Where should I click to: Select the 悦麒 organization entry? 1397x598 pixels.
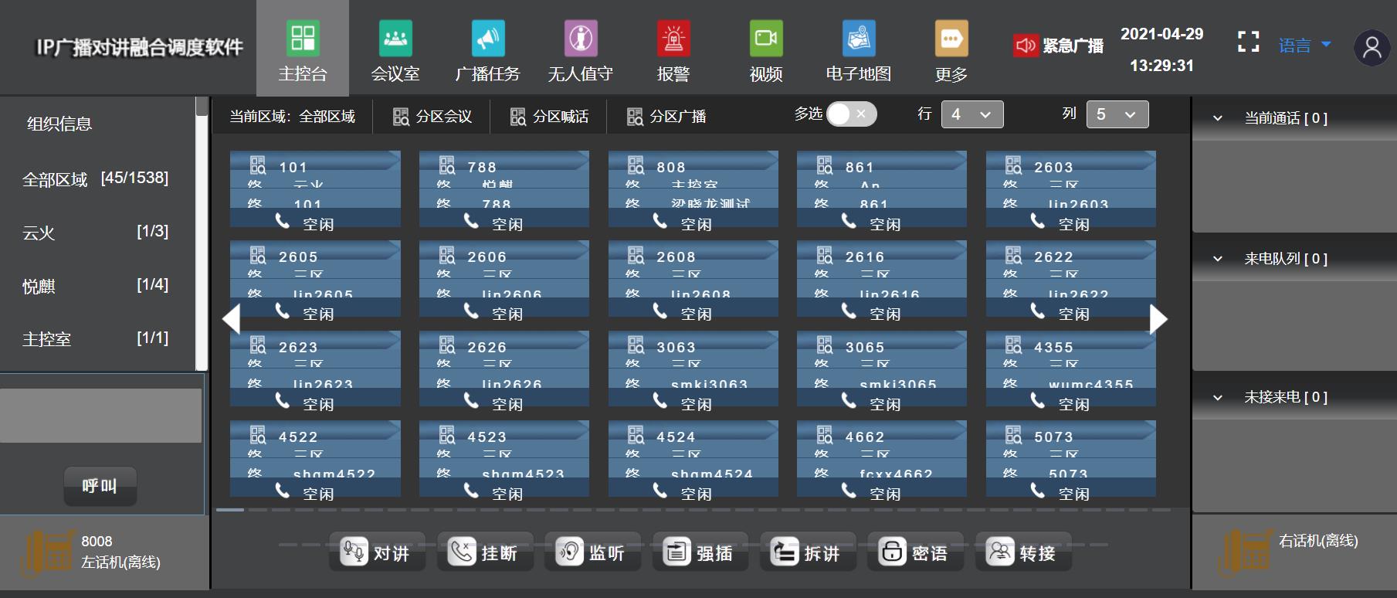96,286
